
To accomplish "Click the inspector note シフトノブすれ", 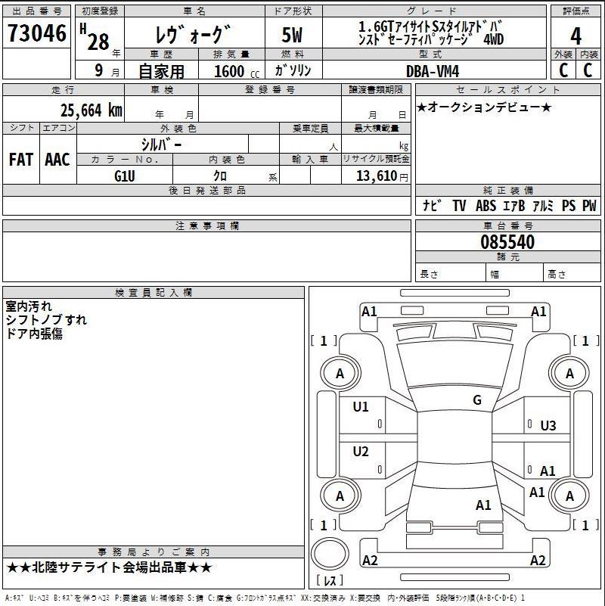I will click(46, 319).
